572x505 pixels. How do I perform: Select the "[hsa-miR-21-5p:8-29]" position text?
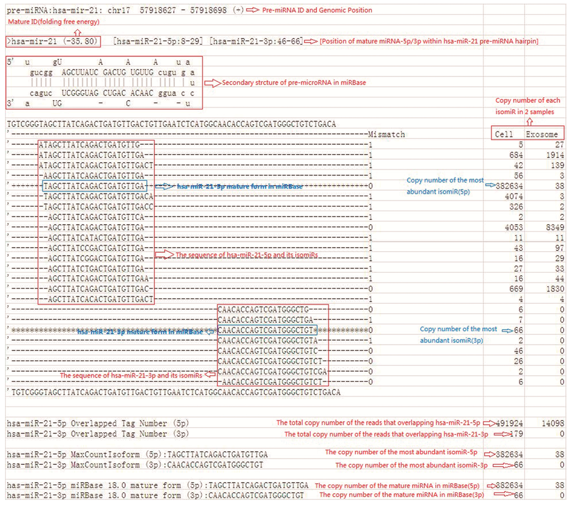[x=158, y=41]
